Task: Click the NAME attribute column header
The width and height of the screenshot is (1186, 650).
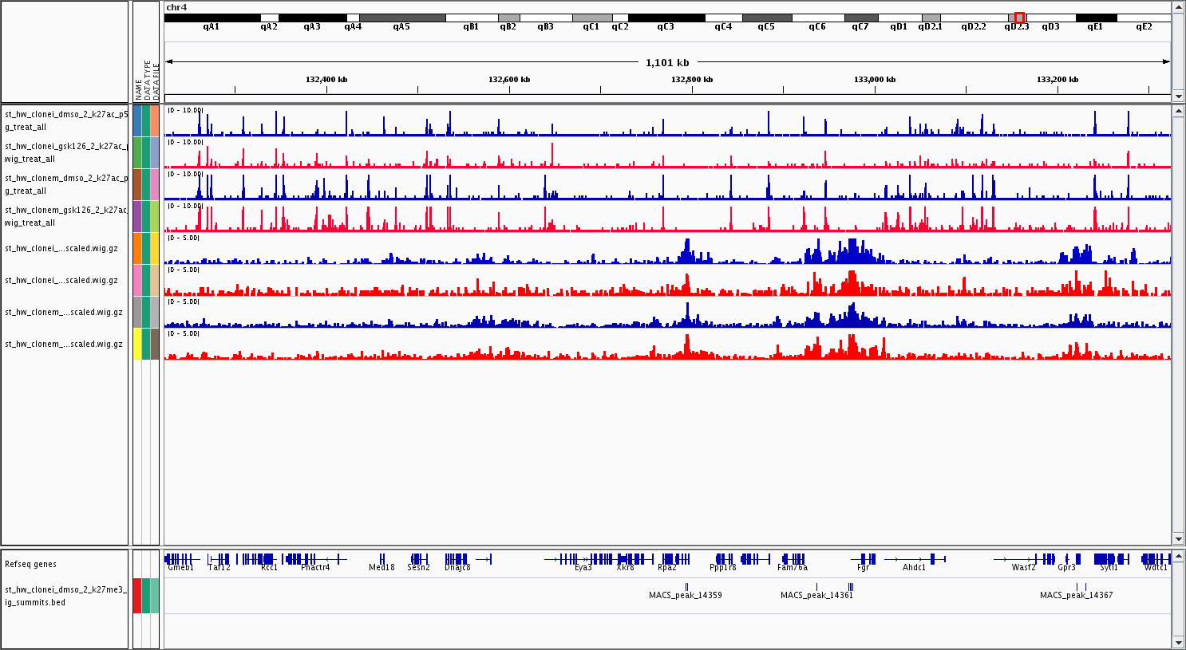Action: pos(138,89)
